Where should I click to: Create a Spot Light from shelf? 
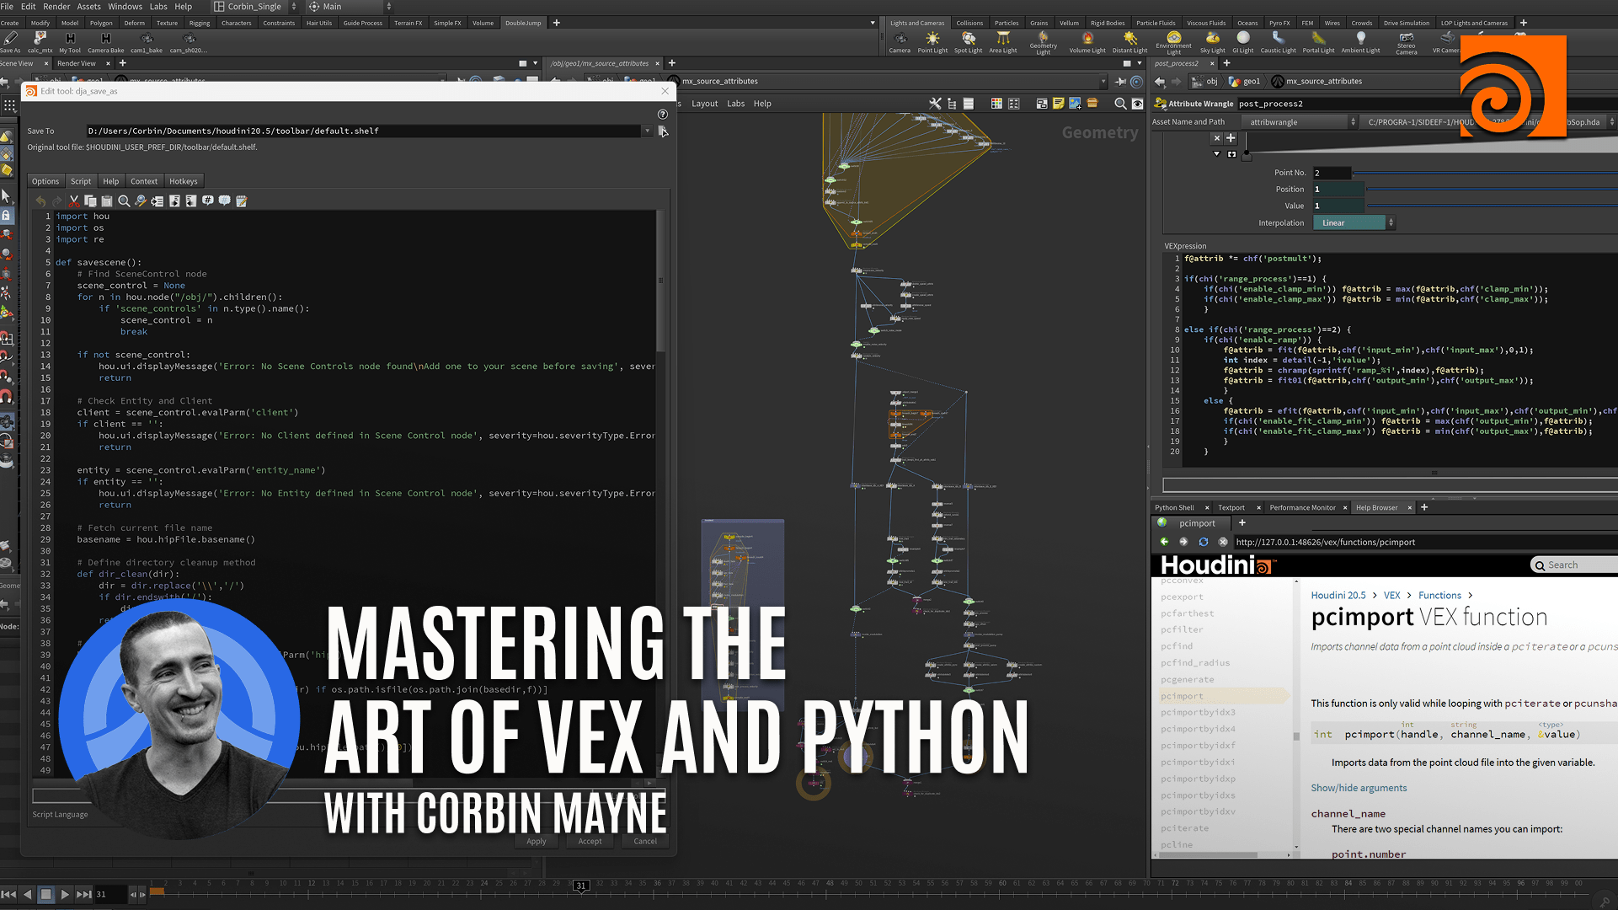[969, 42]
